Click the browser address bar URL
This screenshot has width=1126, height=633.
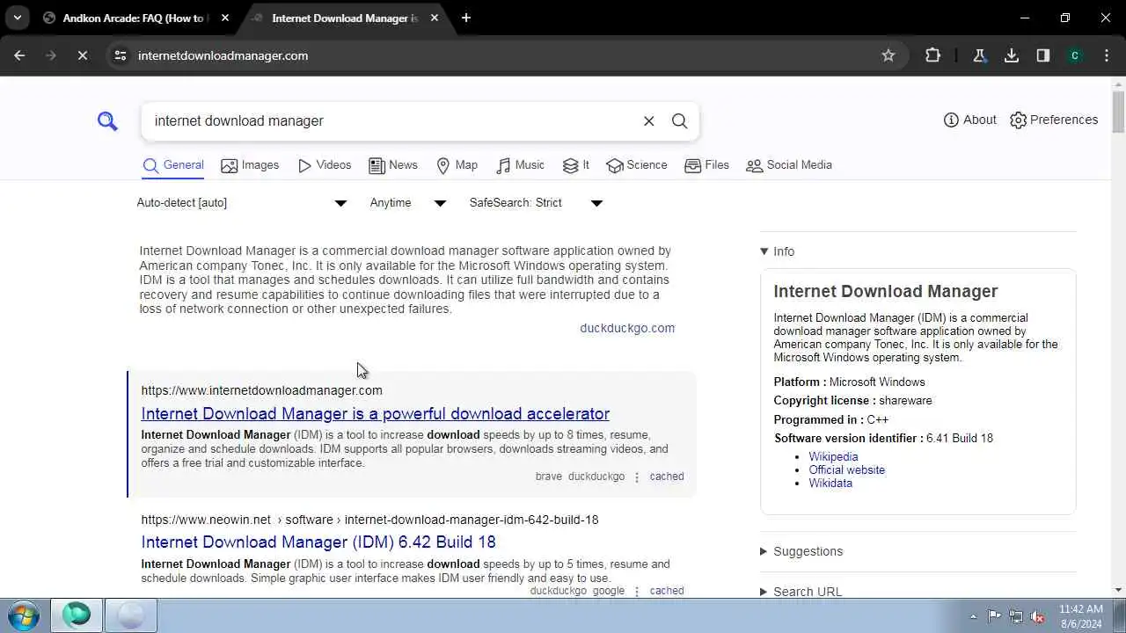coord(223,55)
